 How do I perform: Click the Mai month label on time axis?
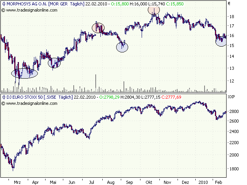[53, 182]
